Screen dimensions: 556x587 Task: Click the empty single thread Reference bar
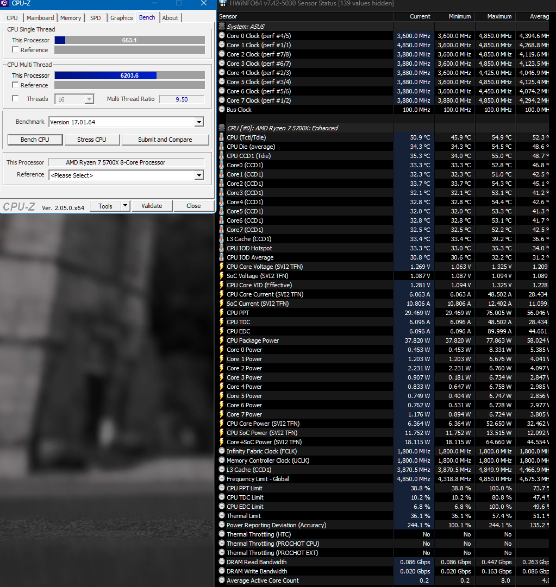(x=130, y=49)
